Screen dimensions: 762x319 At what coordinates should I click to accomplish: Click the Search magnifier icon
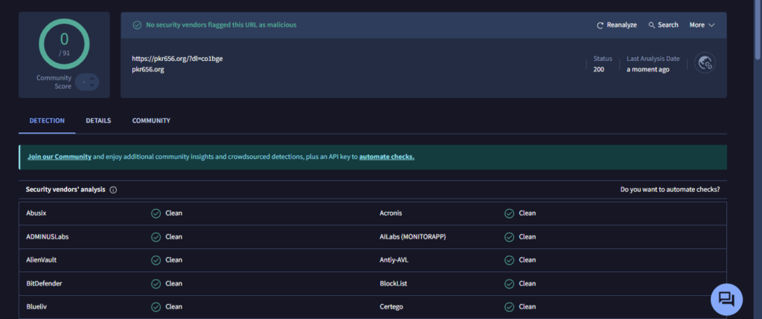[x=652, y=25]
